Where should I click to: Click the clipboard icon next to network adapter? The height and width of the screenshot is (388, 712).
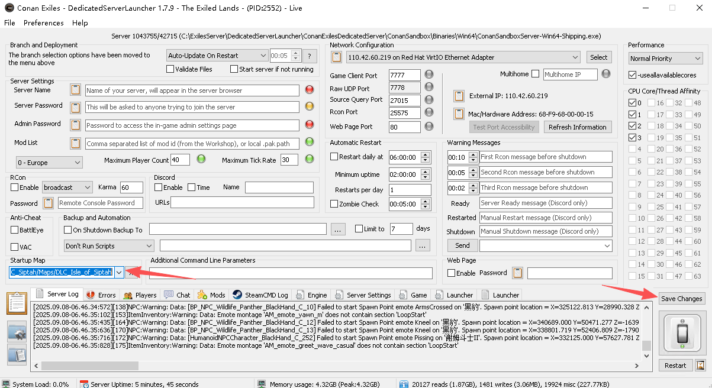[x=336, y=57]
